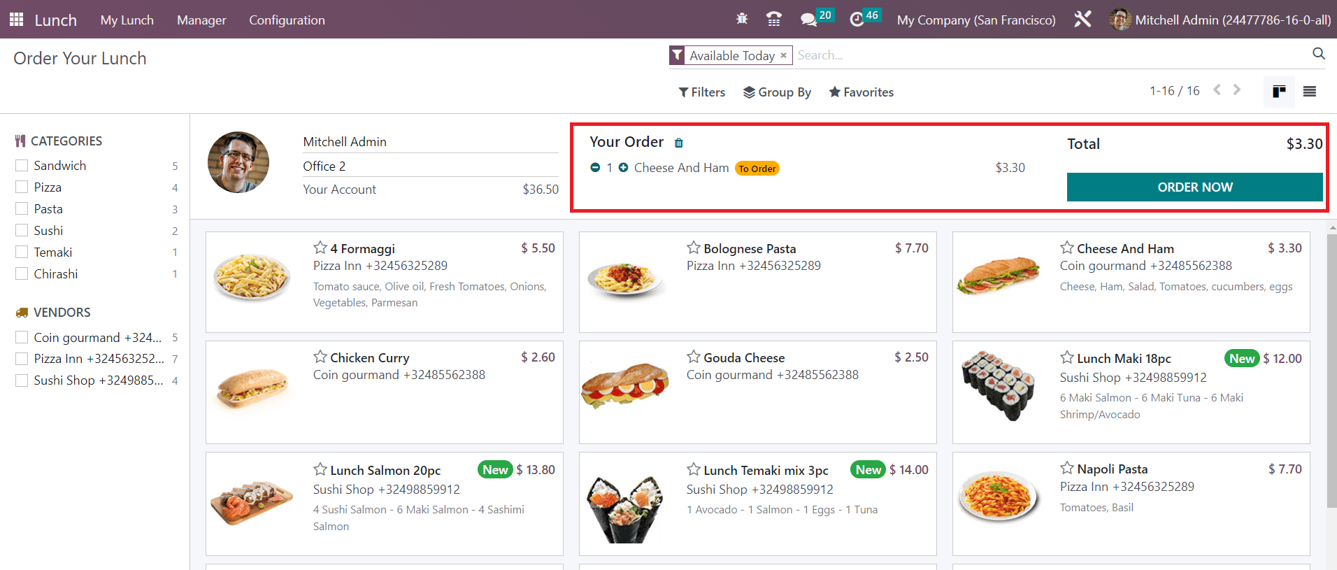Click the search magnifier icon
This screenshot has width=1337, height=570.
pos(1319,54)
